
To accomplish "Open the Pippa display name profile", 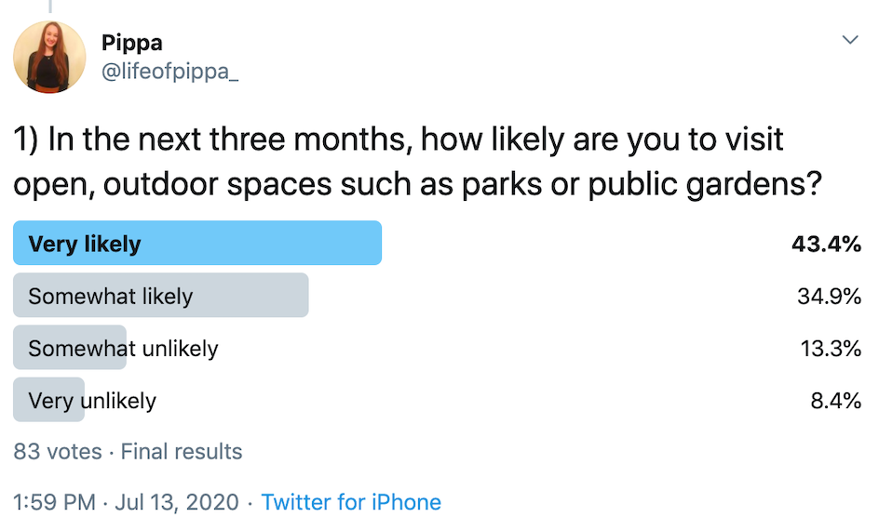I will tap(131, 43).
